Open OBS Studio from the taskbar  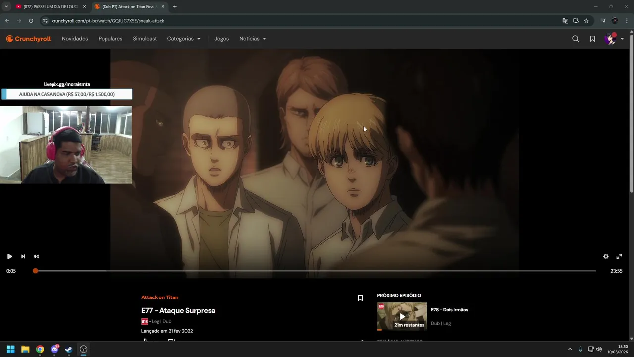click(83, 349)
